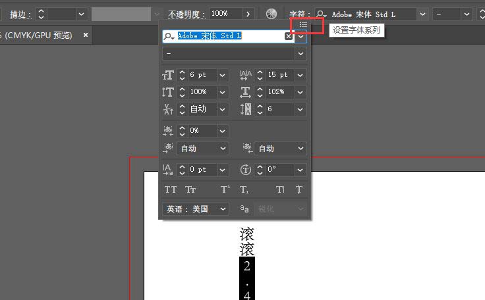Open the font size 6 pt dropdown
Viewport: 485px width, 300px height.
click(222, 75)
